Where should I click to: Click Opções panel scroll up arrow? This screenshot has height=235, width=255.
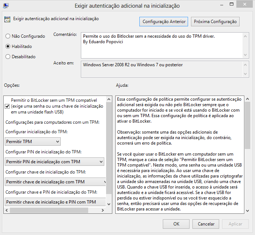click(109, 99)
